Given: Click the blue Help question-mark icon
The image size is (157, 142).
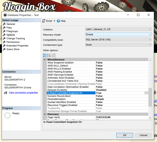Looking at the screenshot, I should point(58,21).
